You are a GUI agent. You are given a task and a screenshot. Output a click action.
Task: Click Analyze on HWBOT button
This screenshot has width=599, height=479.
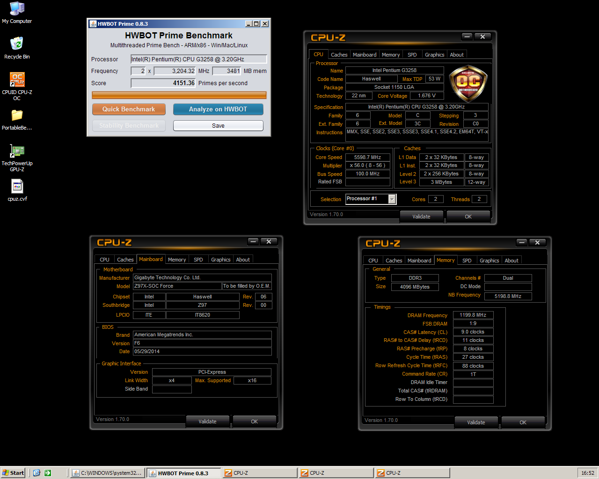(x=218, y=109)
